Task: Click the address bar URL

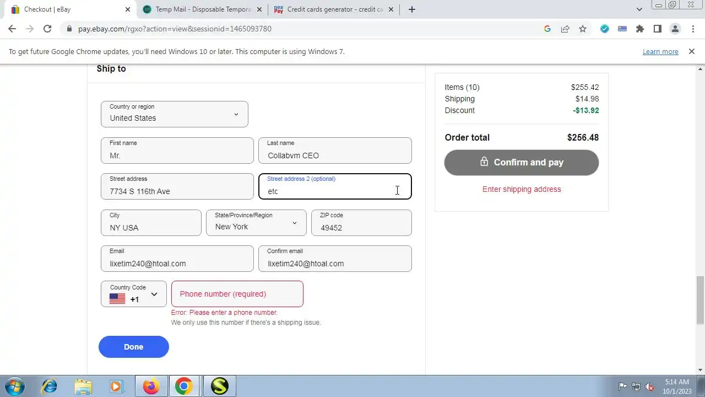Action: [175, 29]
